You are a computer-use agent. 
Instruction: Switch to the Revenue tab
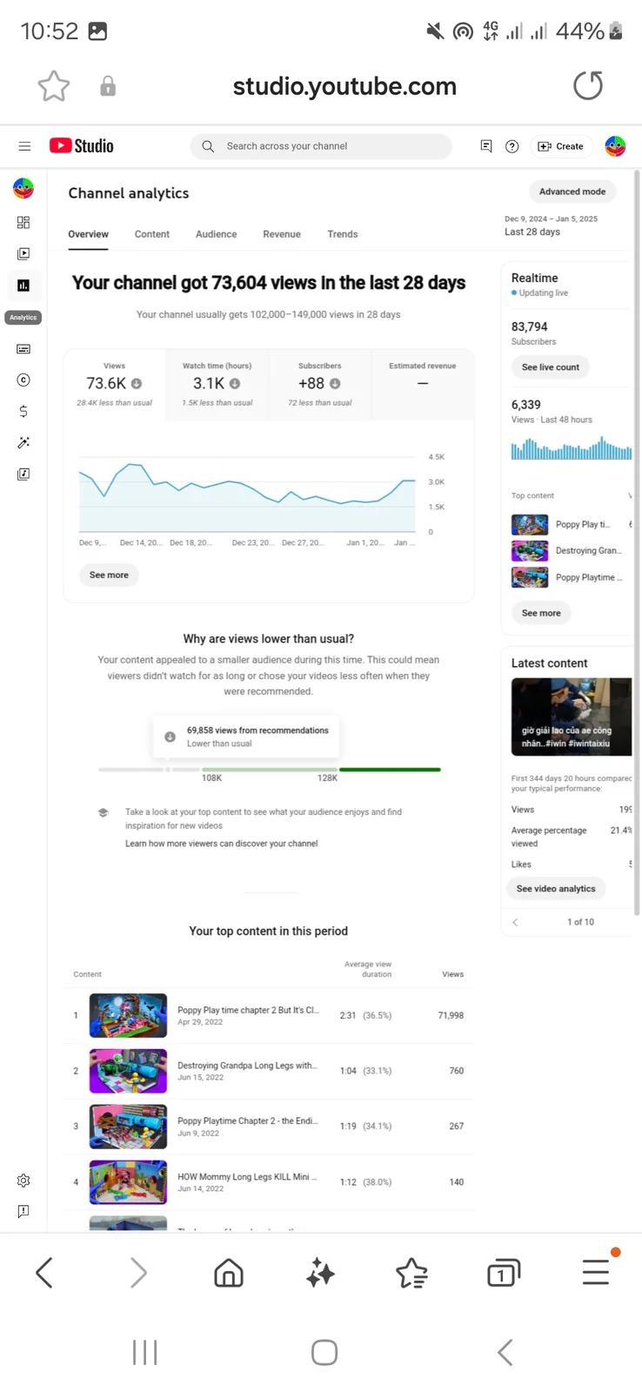(282, 234)
